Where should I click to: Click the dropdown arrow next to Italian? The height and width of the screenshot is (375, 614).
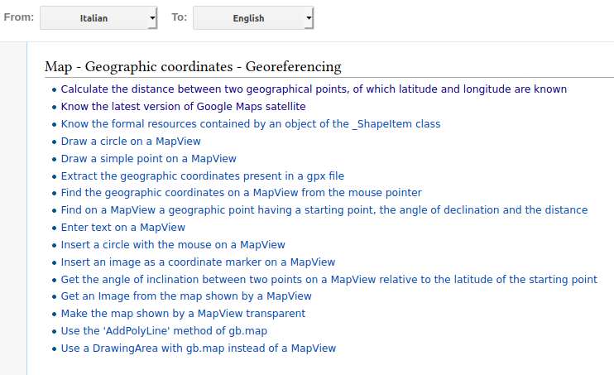[152, 17]
